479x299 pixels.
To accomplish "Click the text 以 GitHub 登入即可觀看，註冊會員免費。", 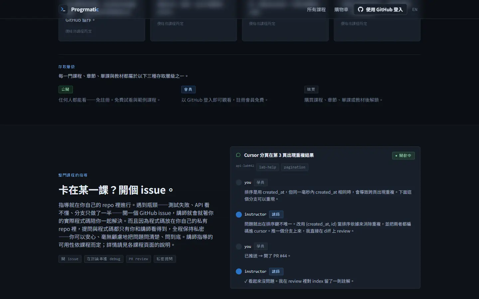I will tap(225, 100).
